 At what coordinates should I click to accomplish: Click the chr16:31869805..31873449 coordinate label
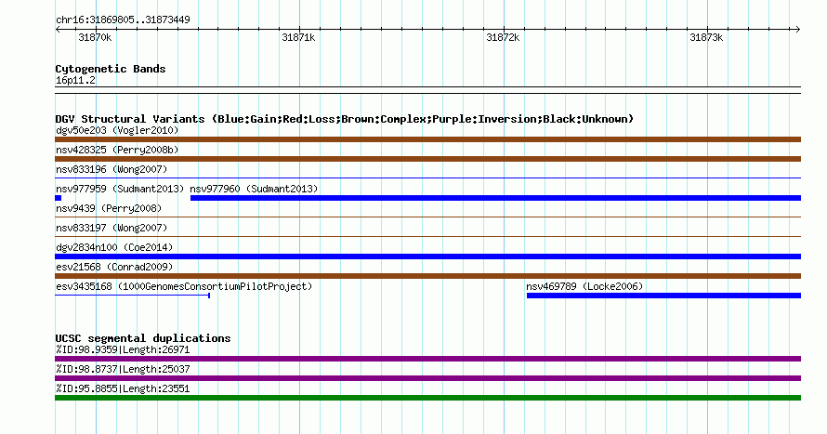123,20
